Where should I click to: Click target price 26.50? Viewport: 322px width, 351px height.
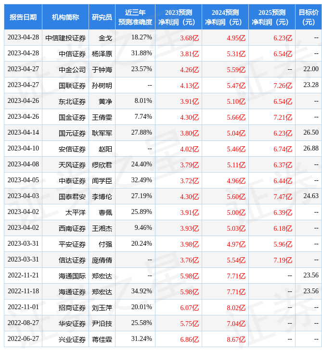311,133
